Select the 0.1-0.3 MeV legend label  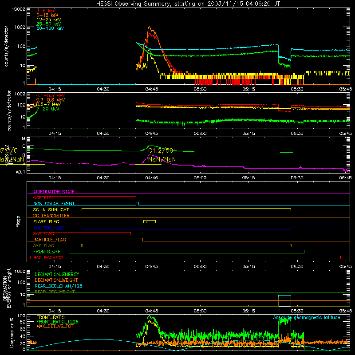[51, 95]
